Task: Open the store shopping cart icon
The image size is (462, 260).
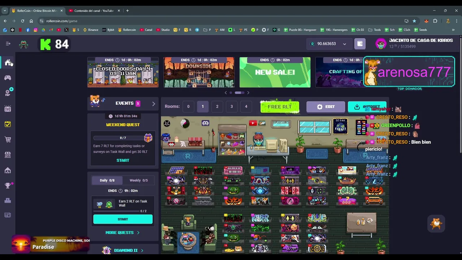Action: coord(8,139)
